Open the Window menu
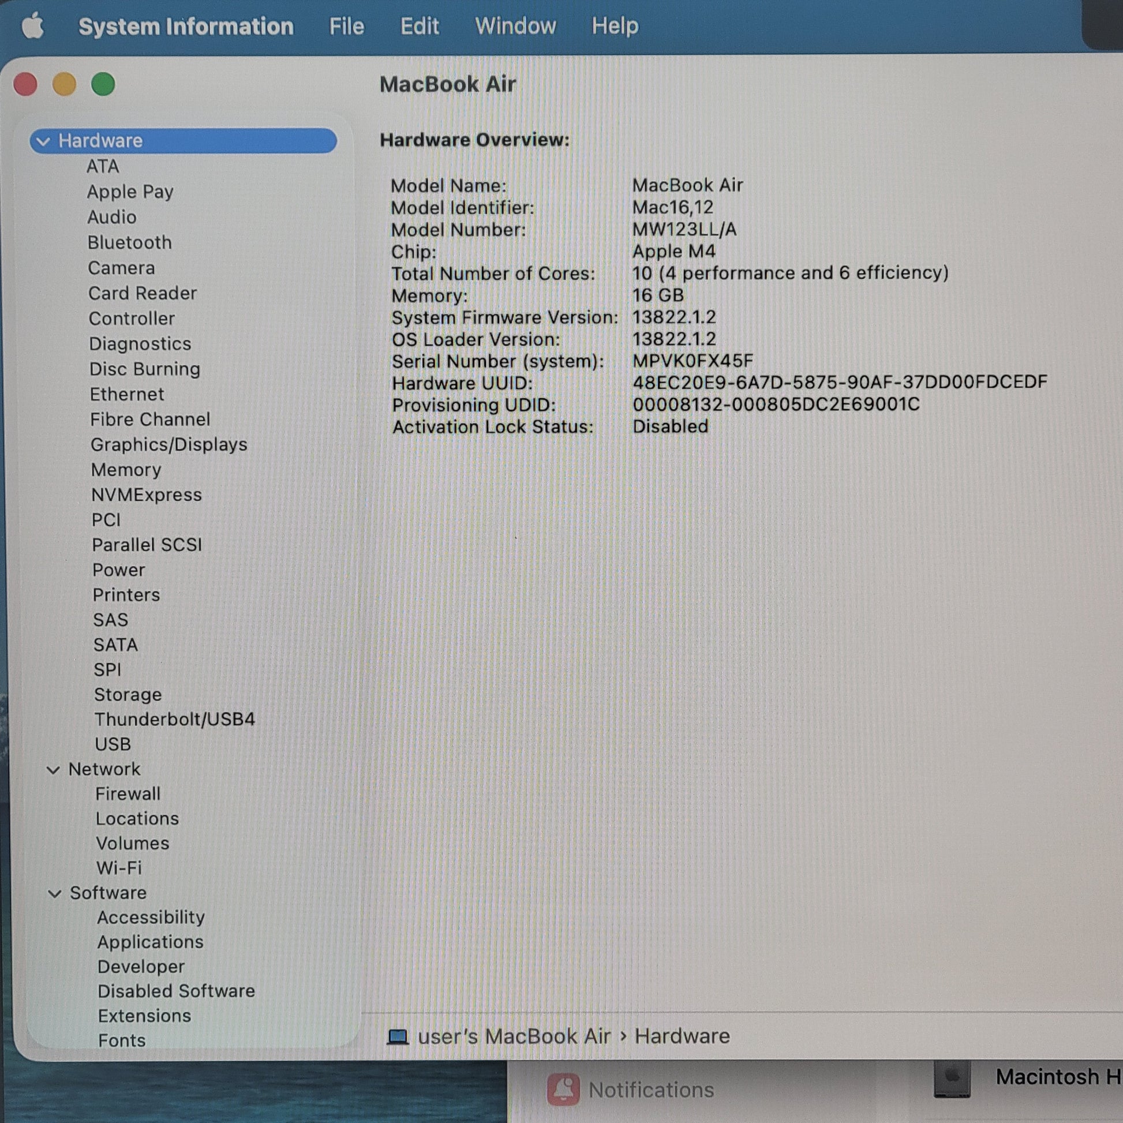The image size is (1123, 1123). 515,27
